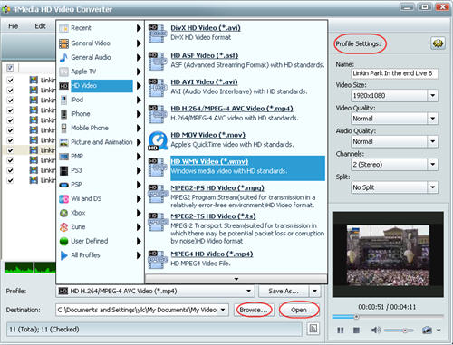Click the MPEG4 HD Video icon
The width and height of the screenshot is (453, 345).
tap(157, 259)
